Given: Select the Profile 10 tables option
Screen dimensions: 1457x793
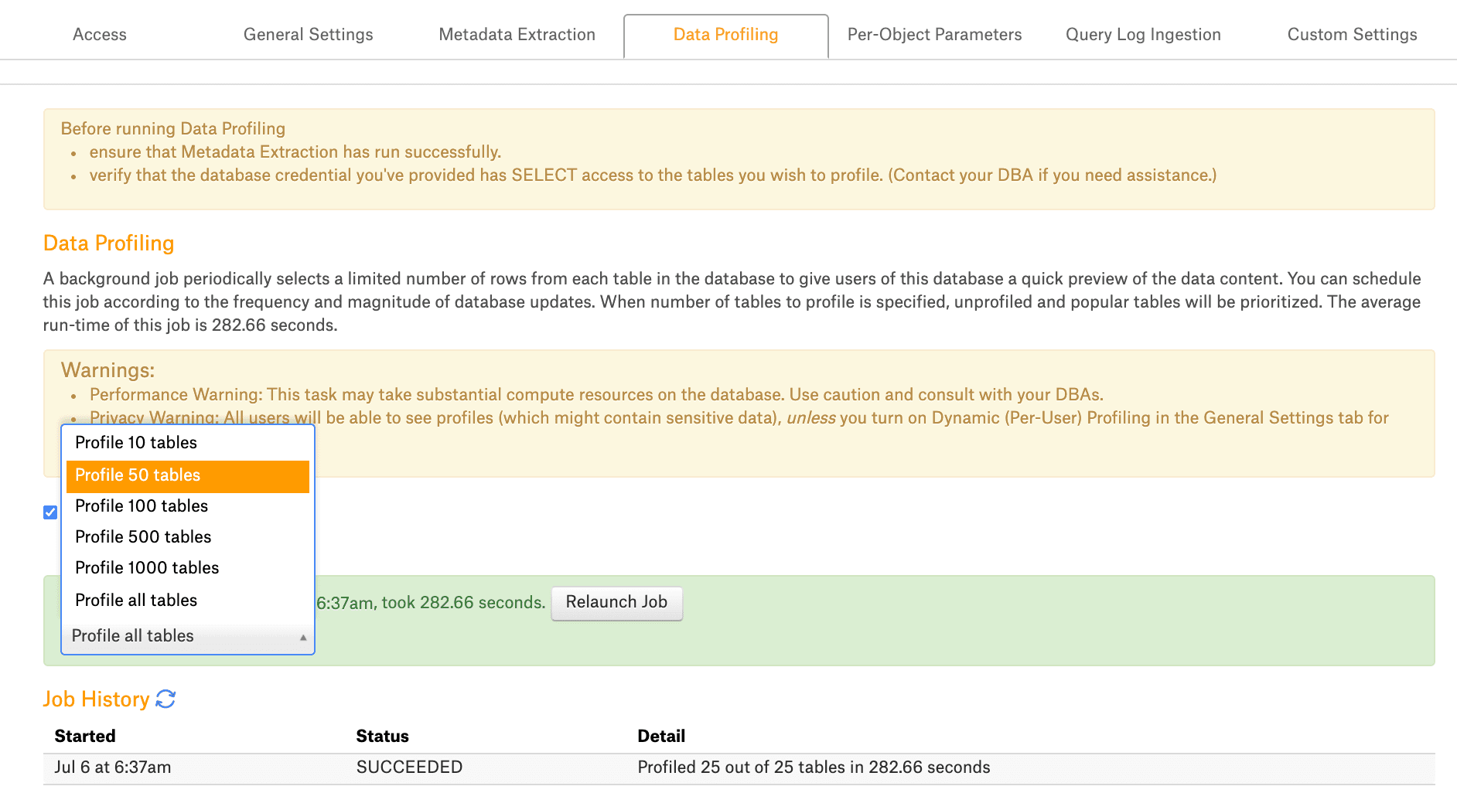Looking at the screenshot, I should point(135,442).
